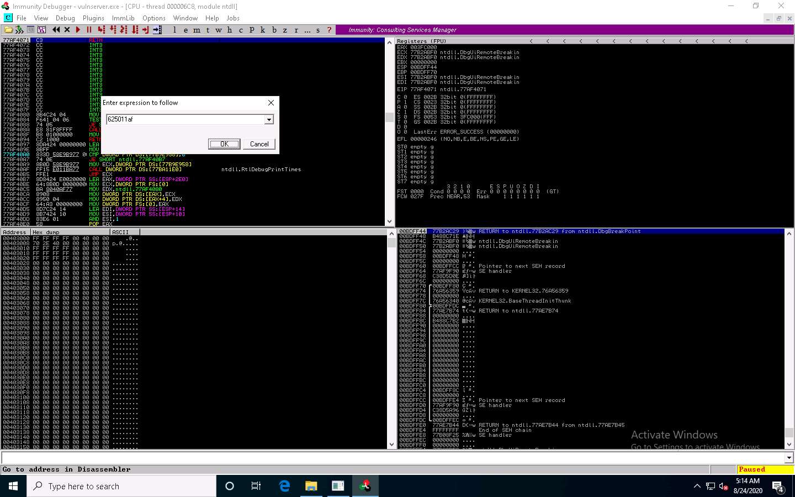Confirm the expression dialog with OK
The height and width of the screenshot is (497, 795).
(x=224, y=144)
